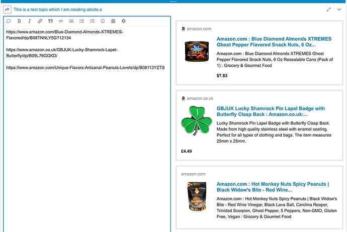The image size is (347, 232).
Task: Insert preformatted code with the code icon
Action: click(x=61, y=21)
